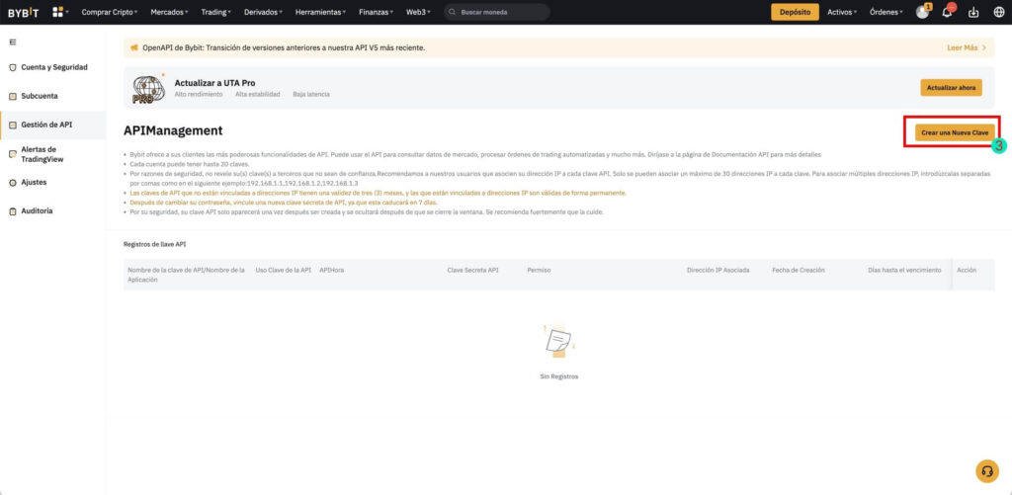Open the language globe icon
Image resolution: width=1012 pixels, height=495 pixels.
(998, 12)
